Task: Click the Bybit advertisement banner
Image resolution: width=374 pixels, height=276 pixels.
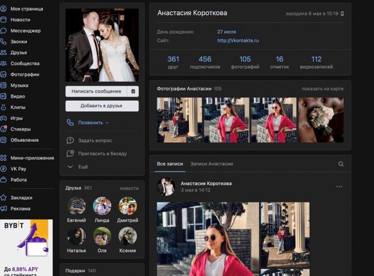Action: (x=26, y=248)
